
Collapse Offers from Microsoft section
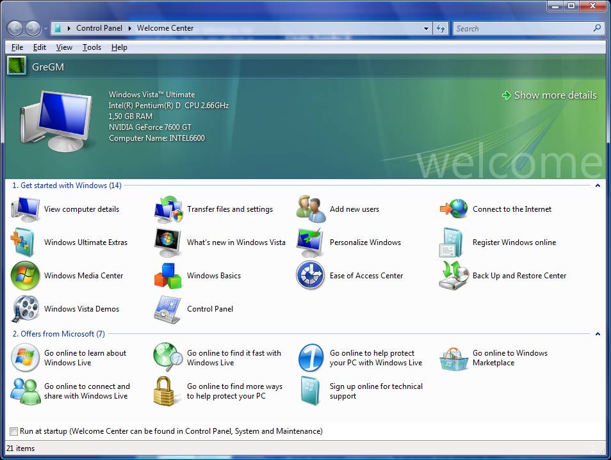pyautogui.click(x=598, y=334)
